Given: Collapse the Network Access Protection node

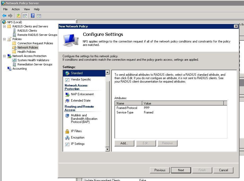Looking at the screenshot, I should [4, 56].
